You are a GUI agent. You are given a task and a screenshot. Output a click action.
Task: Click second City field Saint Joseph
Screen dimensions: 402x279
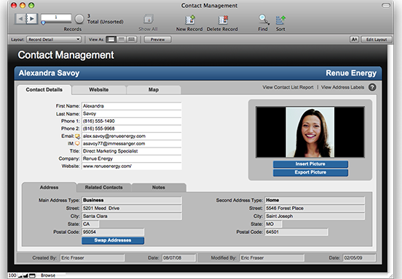tap(315, 216)
